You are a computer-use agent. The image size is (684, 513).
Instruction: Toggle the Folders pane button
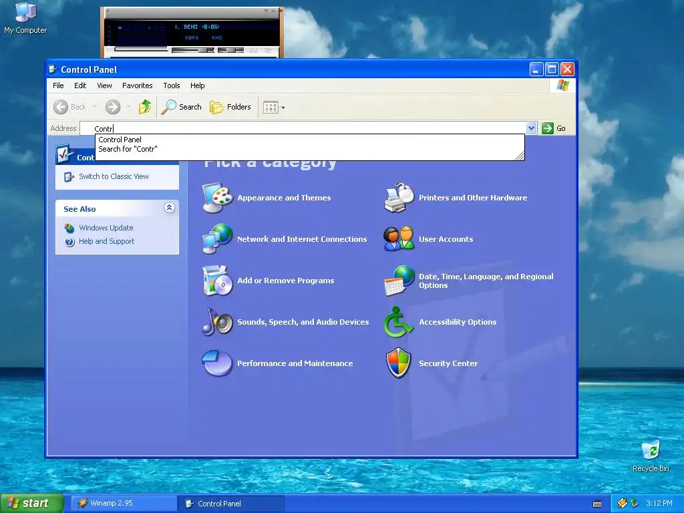point(230,107)
